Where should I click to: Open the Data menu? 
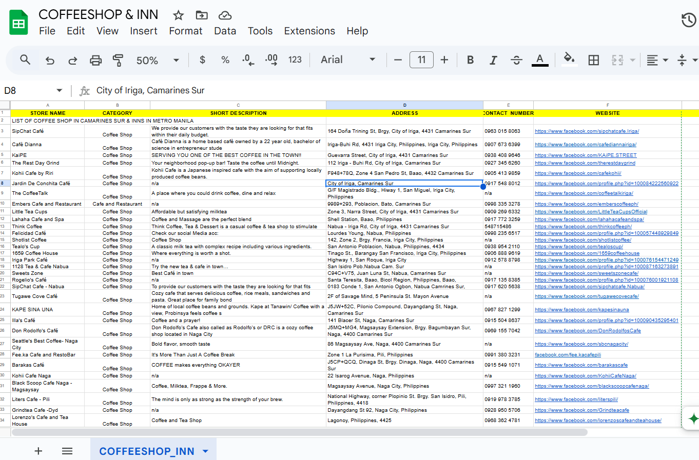(x=225, y=31)
